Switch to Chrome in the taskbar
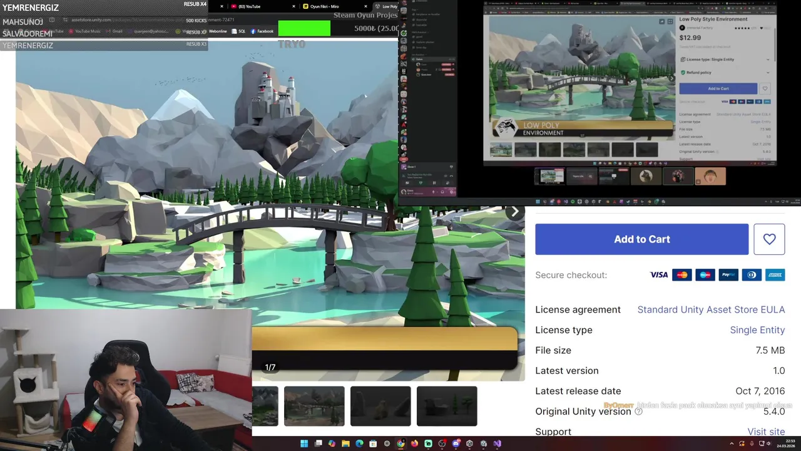The height and width of the screenshot is (451, 801). point(400,443)
